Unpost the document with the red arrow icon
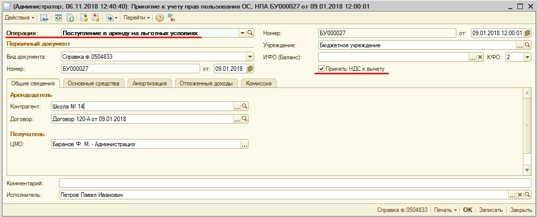The height and width of the screenshot is (217, 537). tap(95, 18)
